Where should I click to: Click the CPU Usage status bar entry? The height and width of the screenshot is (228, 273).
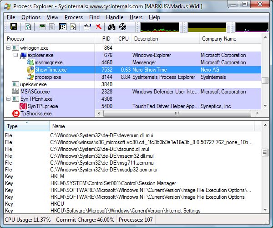pos(28,219)
